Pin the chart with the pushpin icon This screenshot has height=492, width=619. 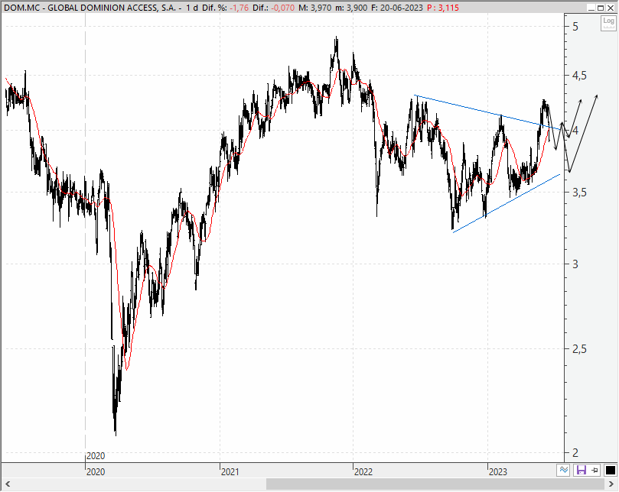click(x=595, y=470)
